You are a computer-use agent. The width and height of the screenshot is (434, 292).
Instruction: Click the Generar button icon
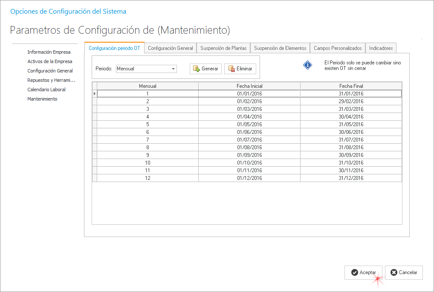[196, 69]
